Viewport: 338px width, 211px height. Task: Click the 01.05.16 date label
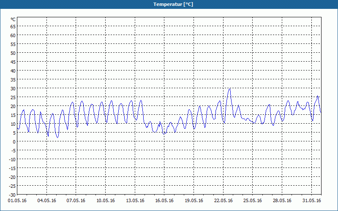[x=17, y=201]
